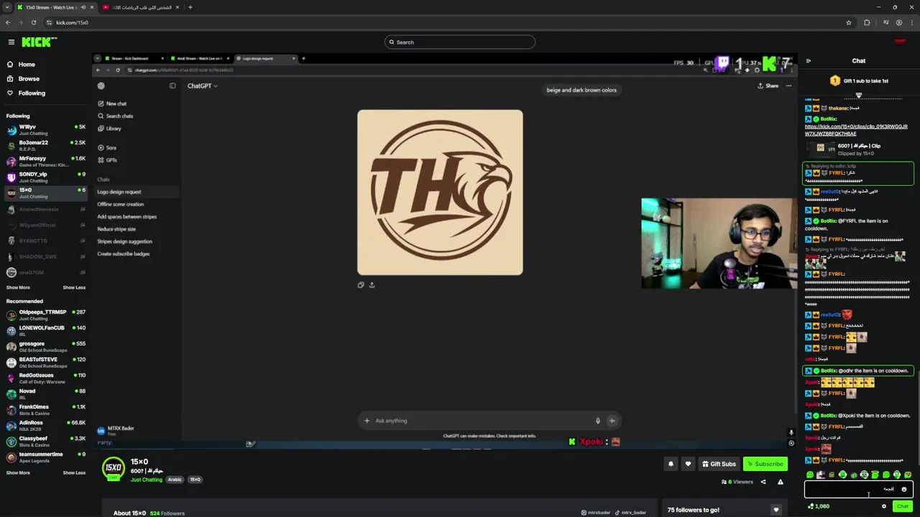
Task: Select the first green Kick emote
Action: tap(810, 475)
